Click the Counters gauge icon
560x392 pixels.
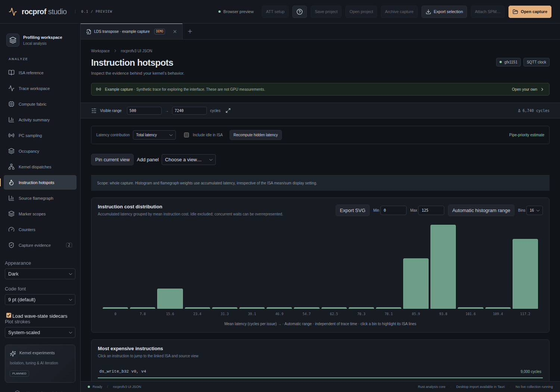pos(12,230)
